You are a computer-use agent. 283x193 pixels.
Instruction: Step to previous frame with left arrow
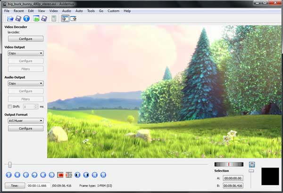point(26,175)
